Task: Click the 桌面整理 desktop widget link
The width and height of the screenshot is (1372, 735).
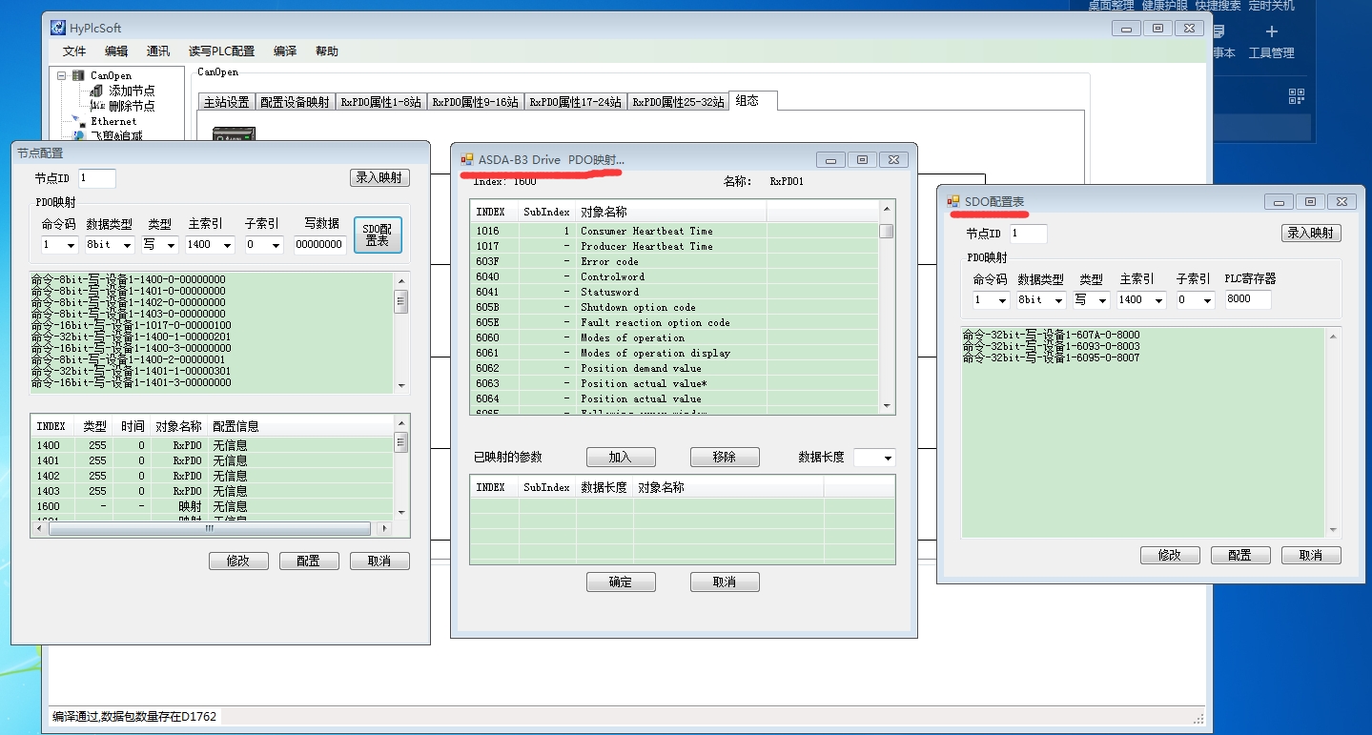Action: pyautogui.click(x=1111, y=6)
